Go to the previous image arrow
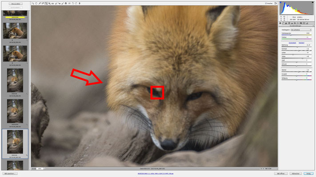This screenshot has width=316, height=177. (261, 169)
